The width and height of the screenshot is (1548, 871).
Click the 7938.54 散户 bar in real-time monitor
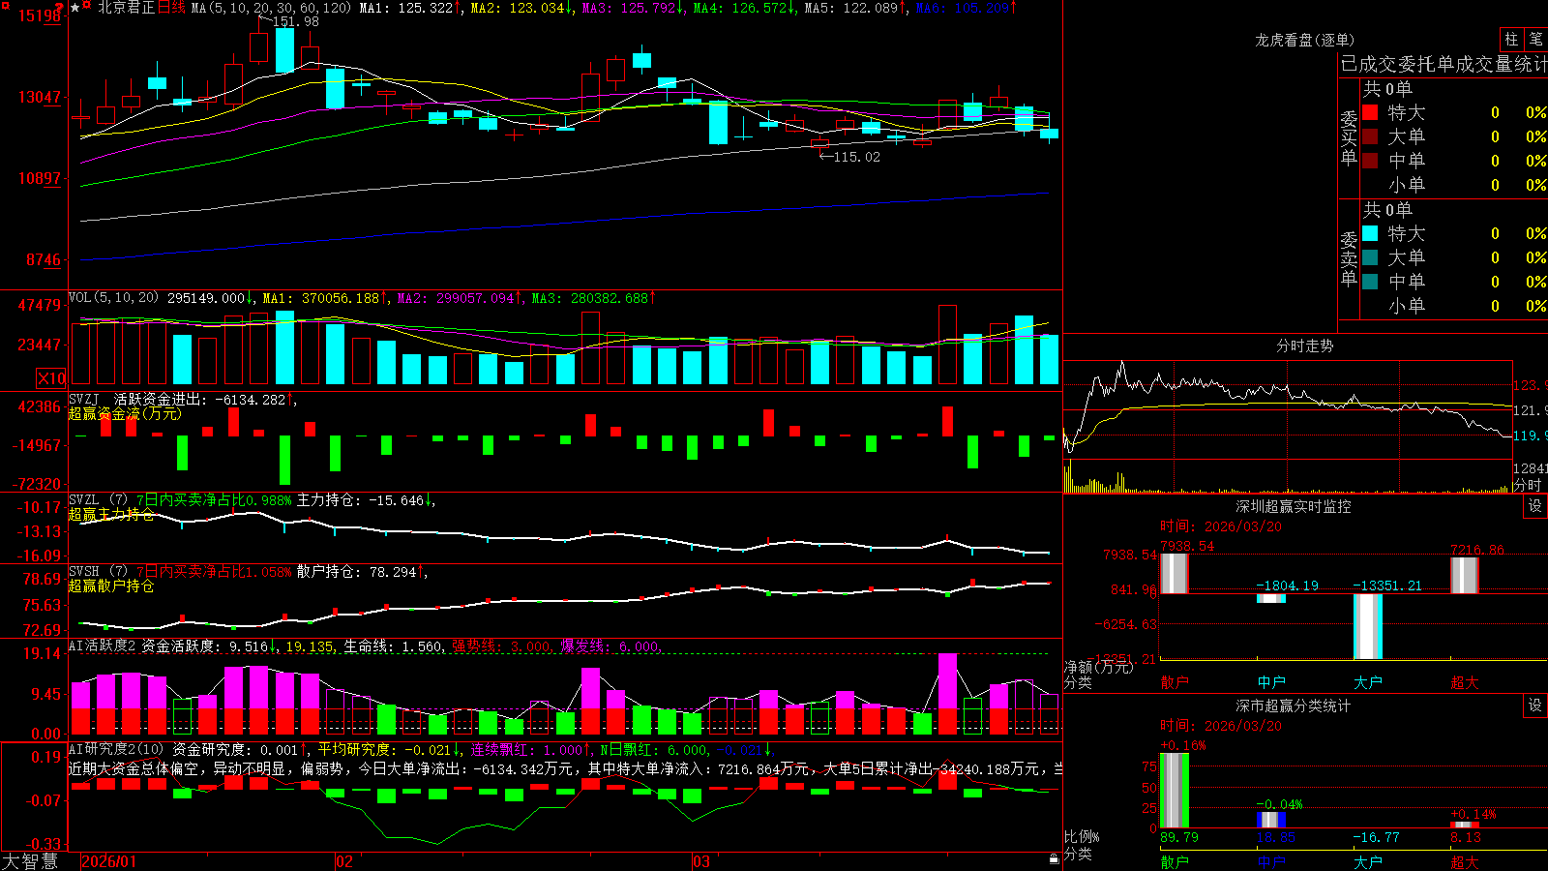click(x=1174, y=573)
